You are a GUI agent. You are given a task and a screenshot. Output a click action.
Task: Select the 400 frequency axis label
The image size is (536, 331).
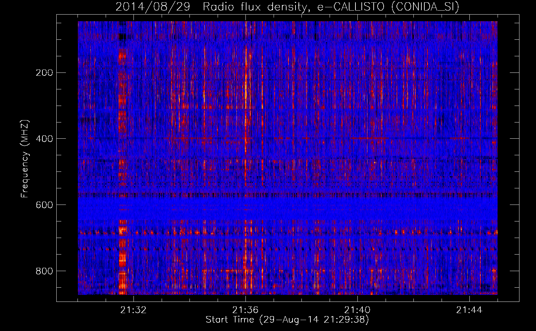(44, 139)
